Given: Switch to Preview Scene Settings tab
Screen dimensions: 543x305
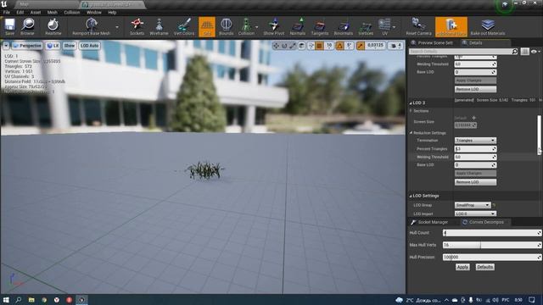Looking at the screenshot, I should pos(432,43).
